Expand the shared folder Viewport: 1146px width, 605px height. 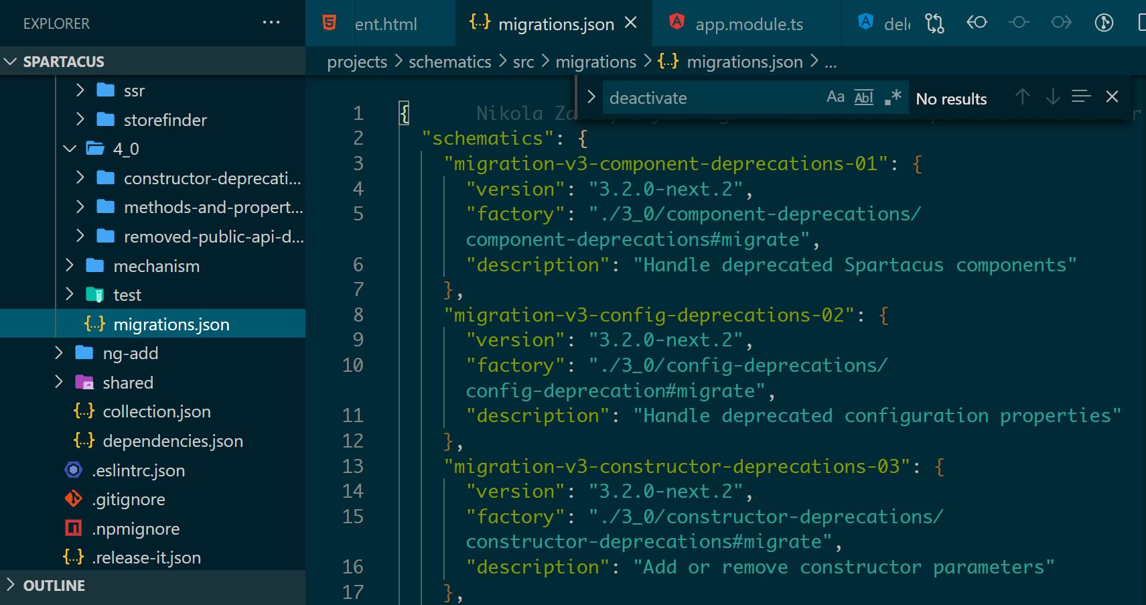point(59,383)
